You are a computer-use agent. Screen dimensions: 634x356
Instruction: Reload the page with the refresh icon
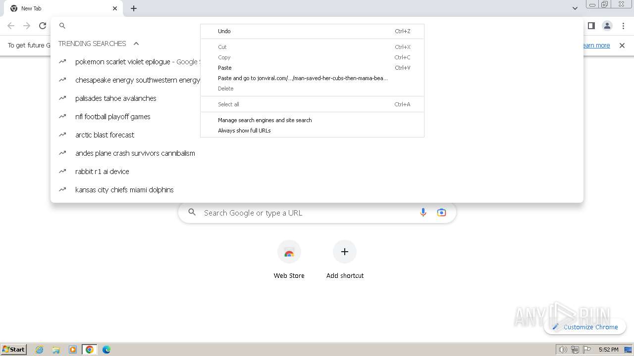43,26
